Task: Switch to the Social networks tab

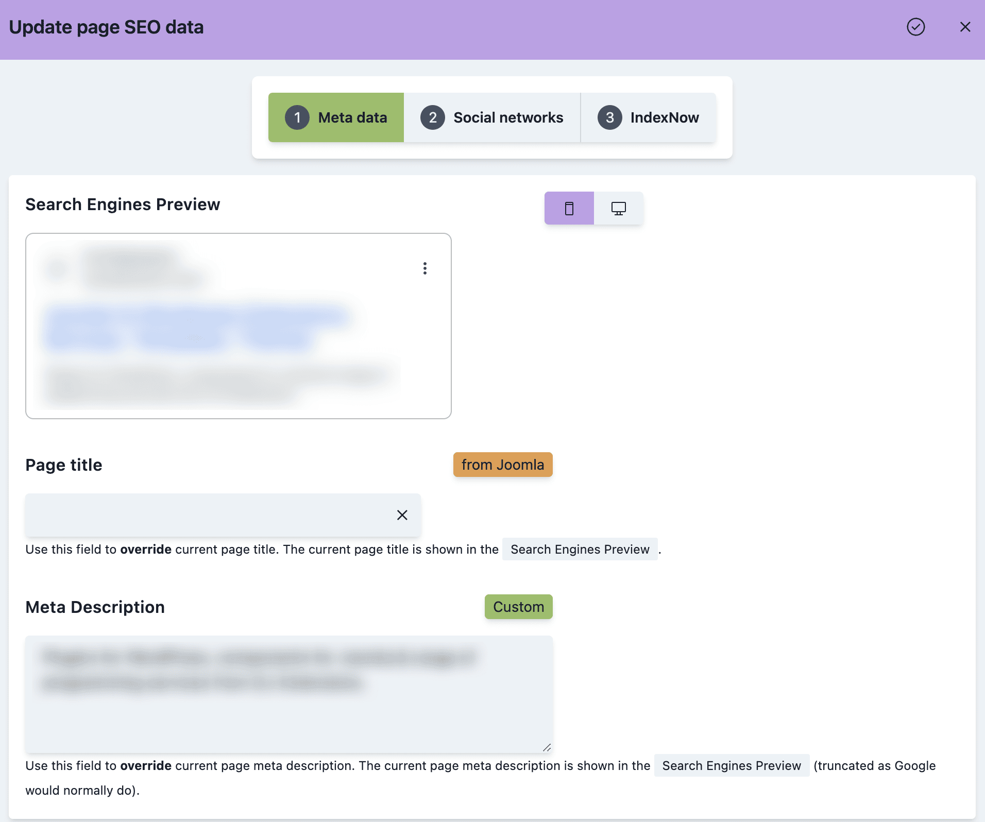Action: pyautogui.click(x=492, y=117)
